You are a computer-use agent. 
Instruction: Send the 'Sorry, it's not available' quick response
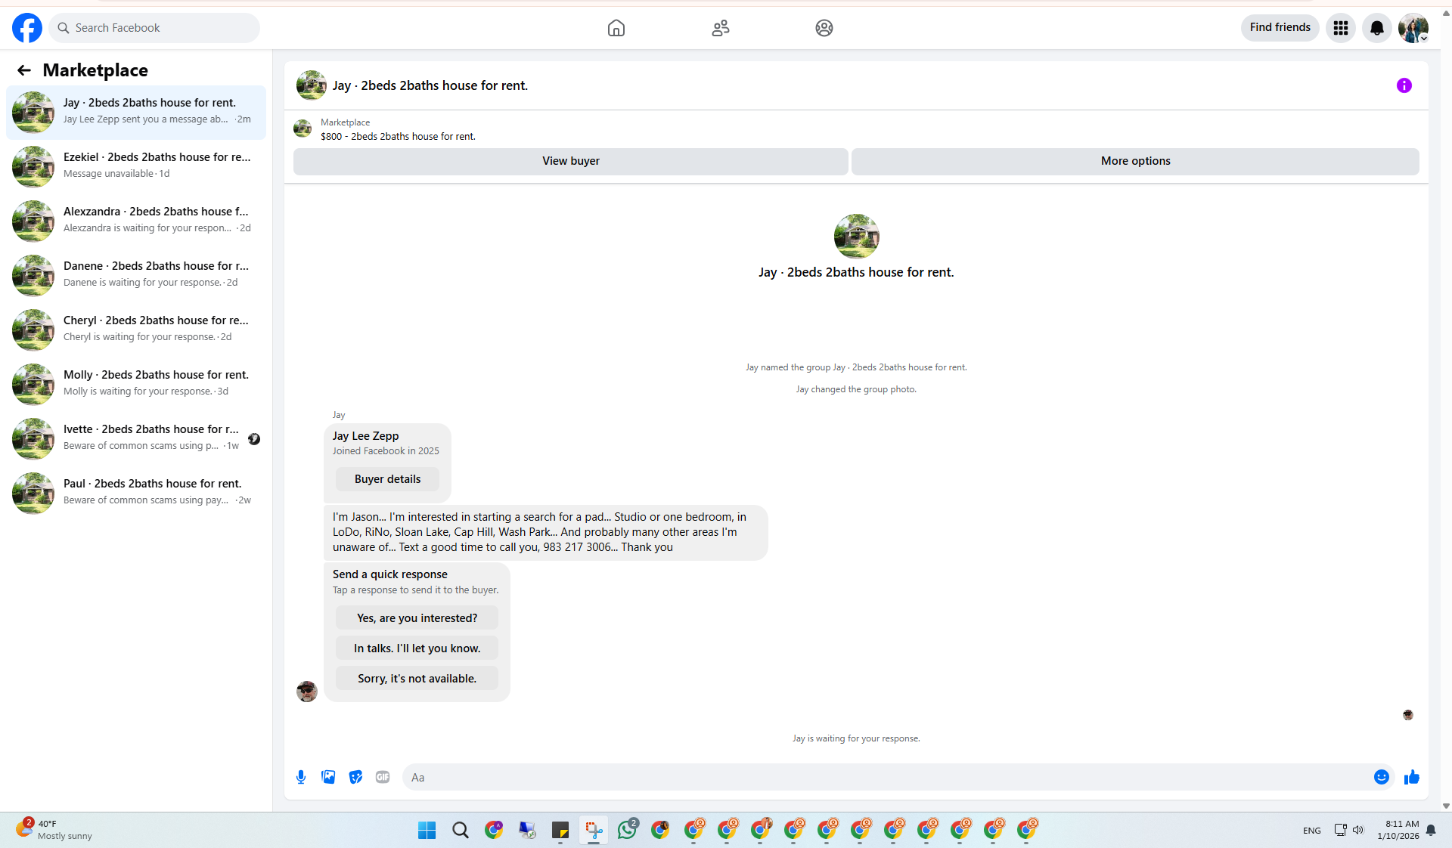[417, 679]
